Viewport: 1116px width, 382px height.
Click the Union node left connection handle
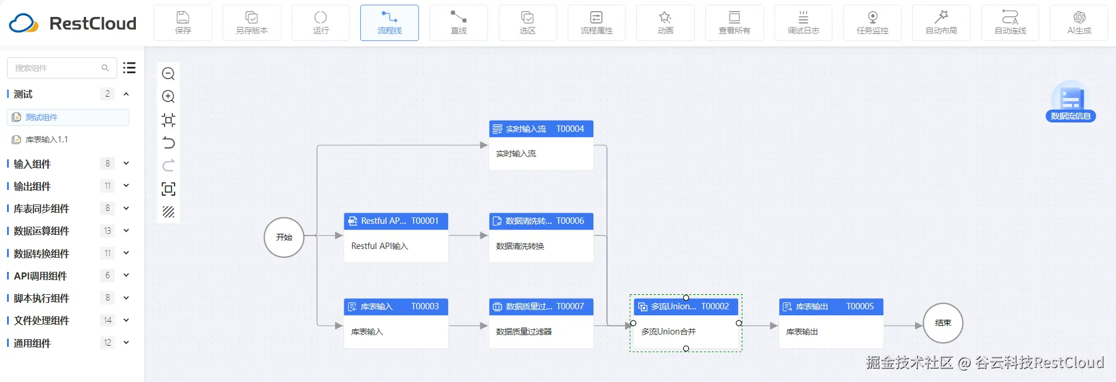(x=633, y=323)
